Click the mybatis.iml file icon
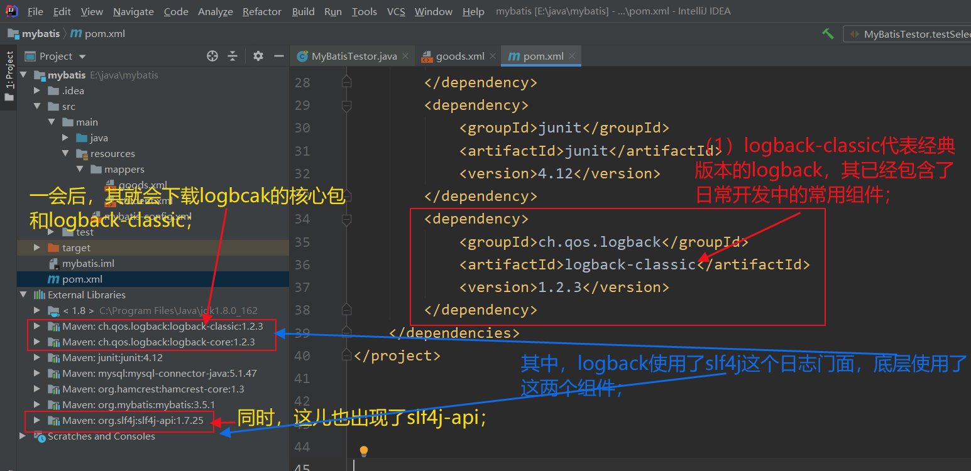Image resolution: width=971 pixels, height=471 pixels. (x=53, y=264)
